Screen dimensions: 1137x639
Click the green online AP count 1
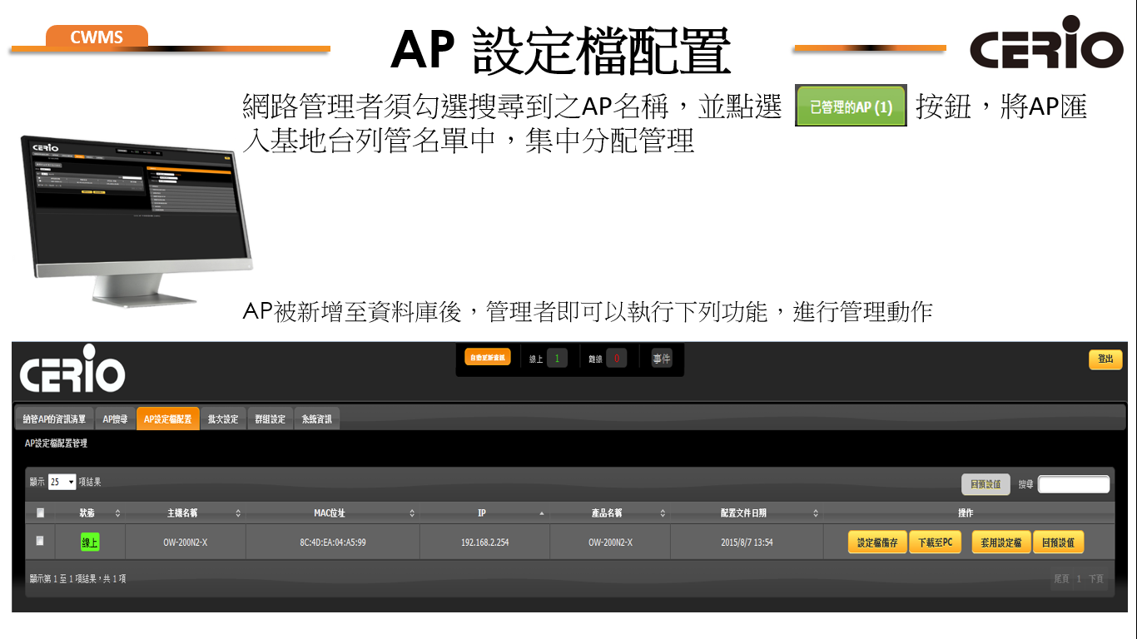tap(557, 359)
